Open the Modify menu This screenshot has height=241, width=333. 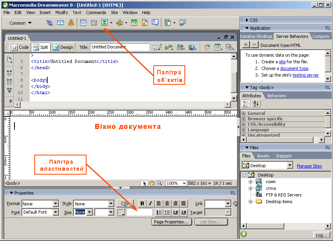(x=62, y=12)
